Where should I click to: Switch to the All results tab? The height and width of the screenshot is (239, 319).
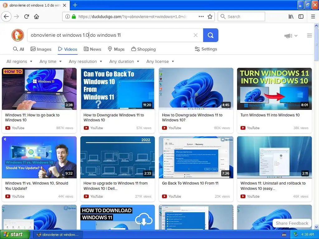coord(18,49)
